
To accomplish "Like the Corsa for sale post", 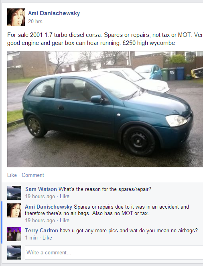I will pos(12,175).
